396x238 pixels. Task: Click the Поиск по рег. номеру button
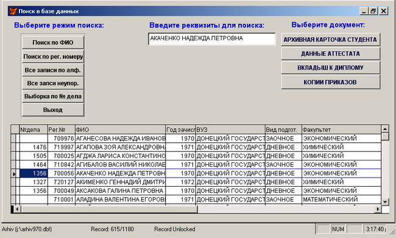click(53, 56)
